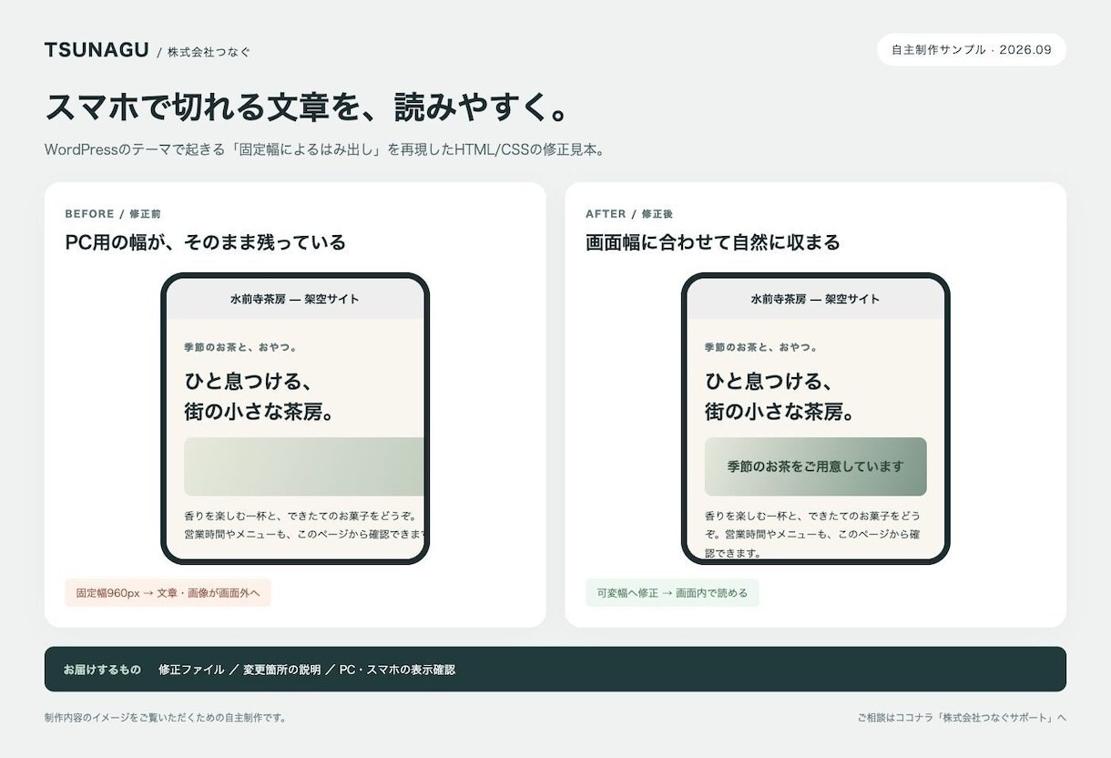This screenshot has height=758, width=1111.
Task: Click お届けするもの in the dark bar
Action: point(102,670)
